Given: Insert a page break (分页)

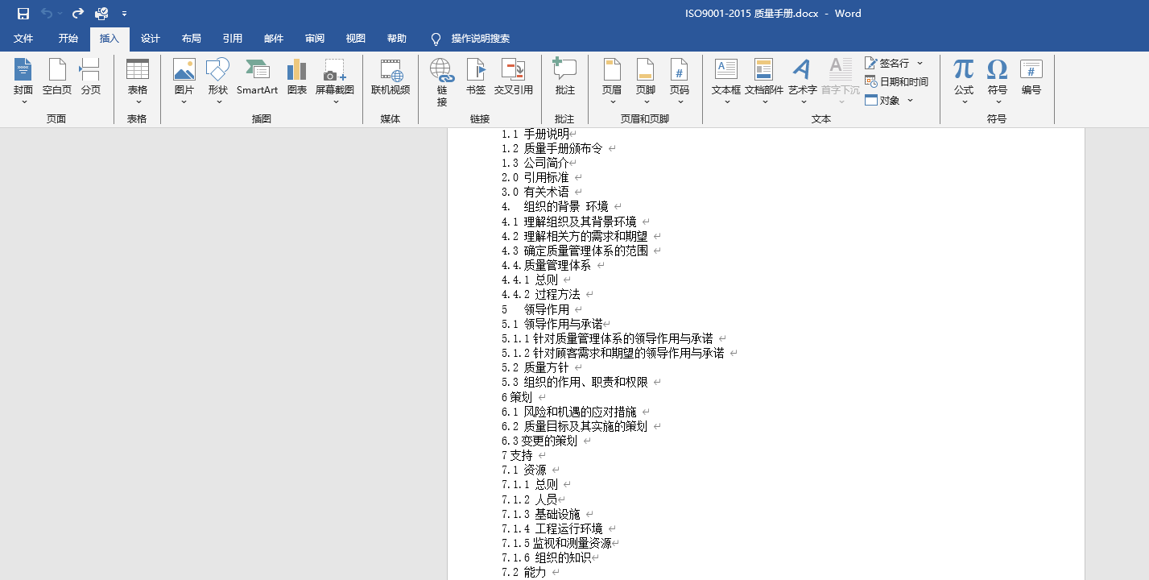Looking at the screenshot, I should coord(91,78).
